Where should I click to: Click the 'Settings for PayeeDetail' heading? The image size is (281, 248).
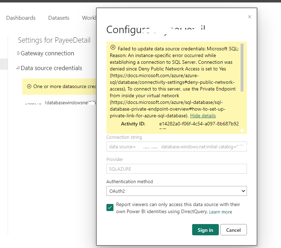(x=54, y=40)
